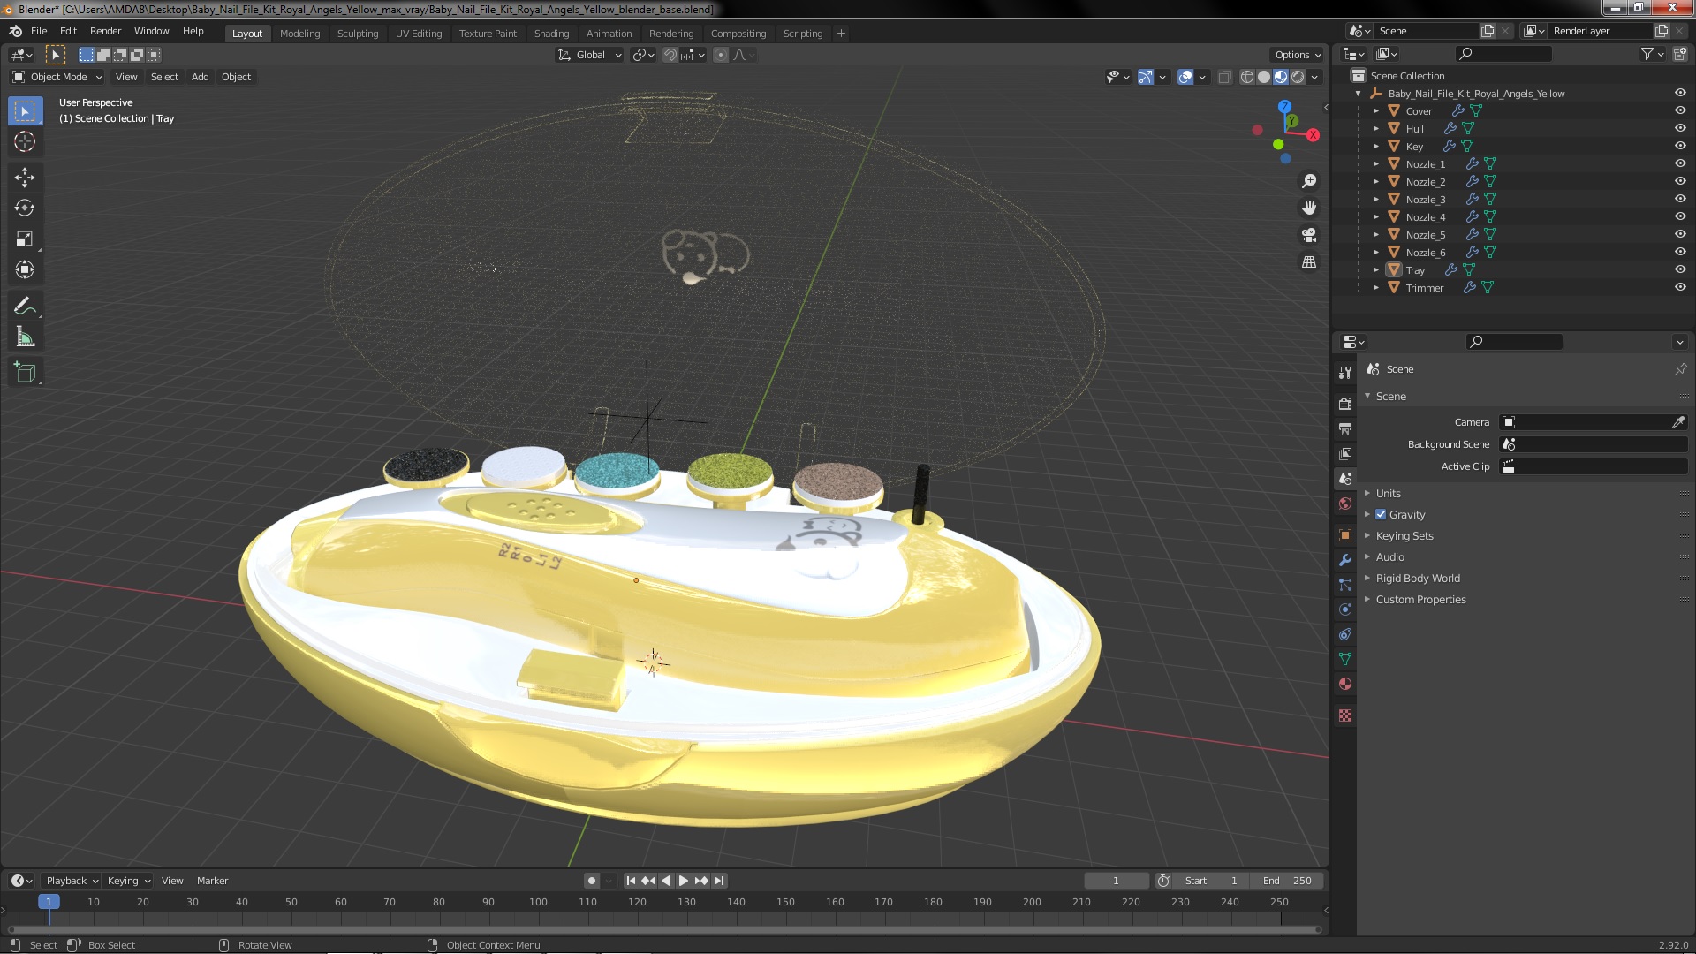Screen dimensions: 1696x954
Task: Expand the Cover object in outliner
Action: tap(1375, 110)
